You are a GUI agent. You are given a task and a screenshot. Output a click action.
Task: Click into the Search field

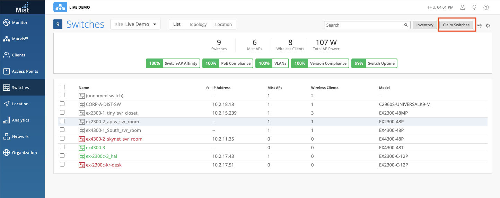(x=364, y=25)
